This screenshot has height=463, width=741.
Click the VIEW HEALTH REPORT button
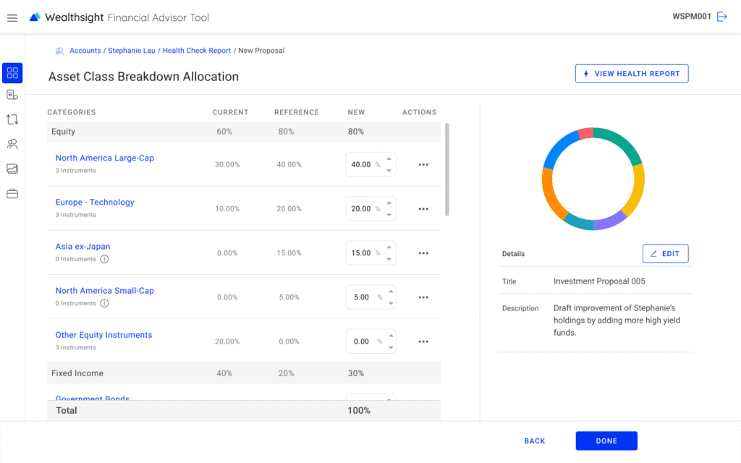631,73
